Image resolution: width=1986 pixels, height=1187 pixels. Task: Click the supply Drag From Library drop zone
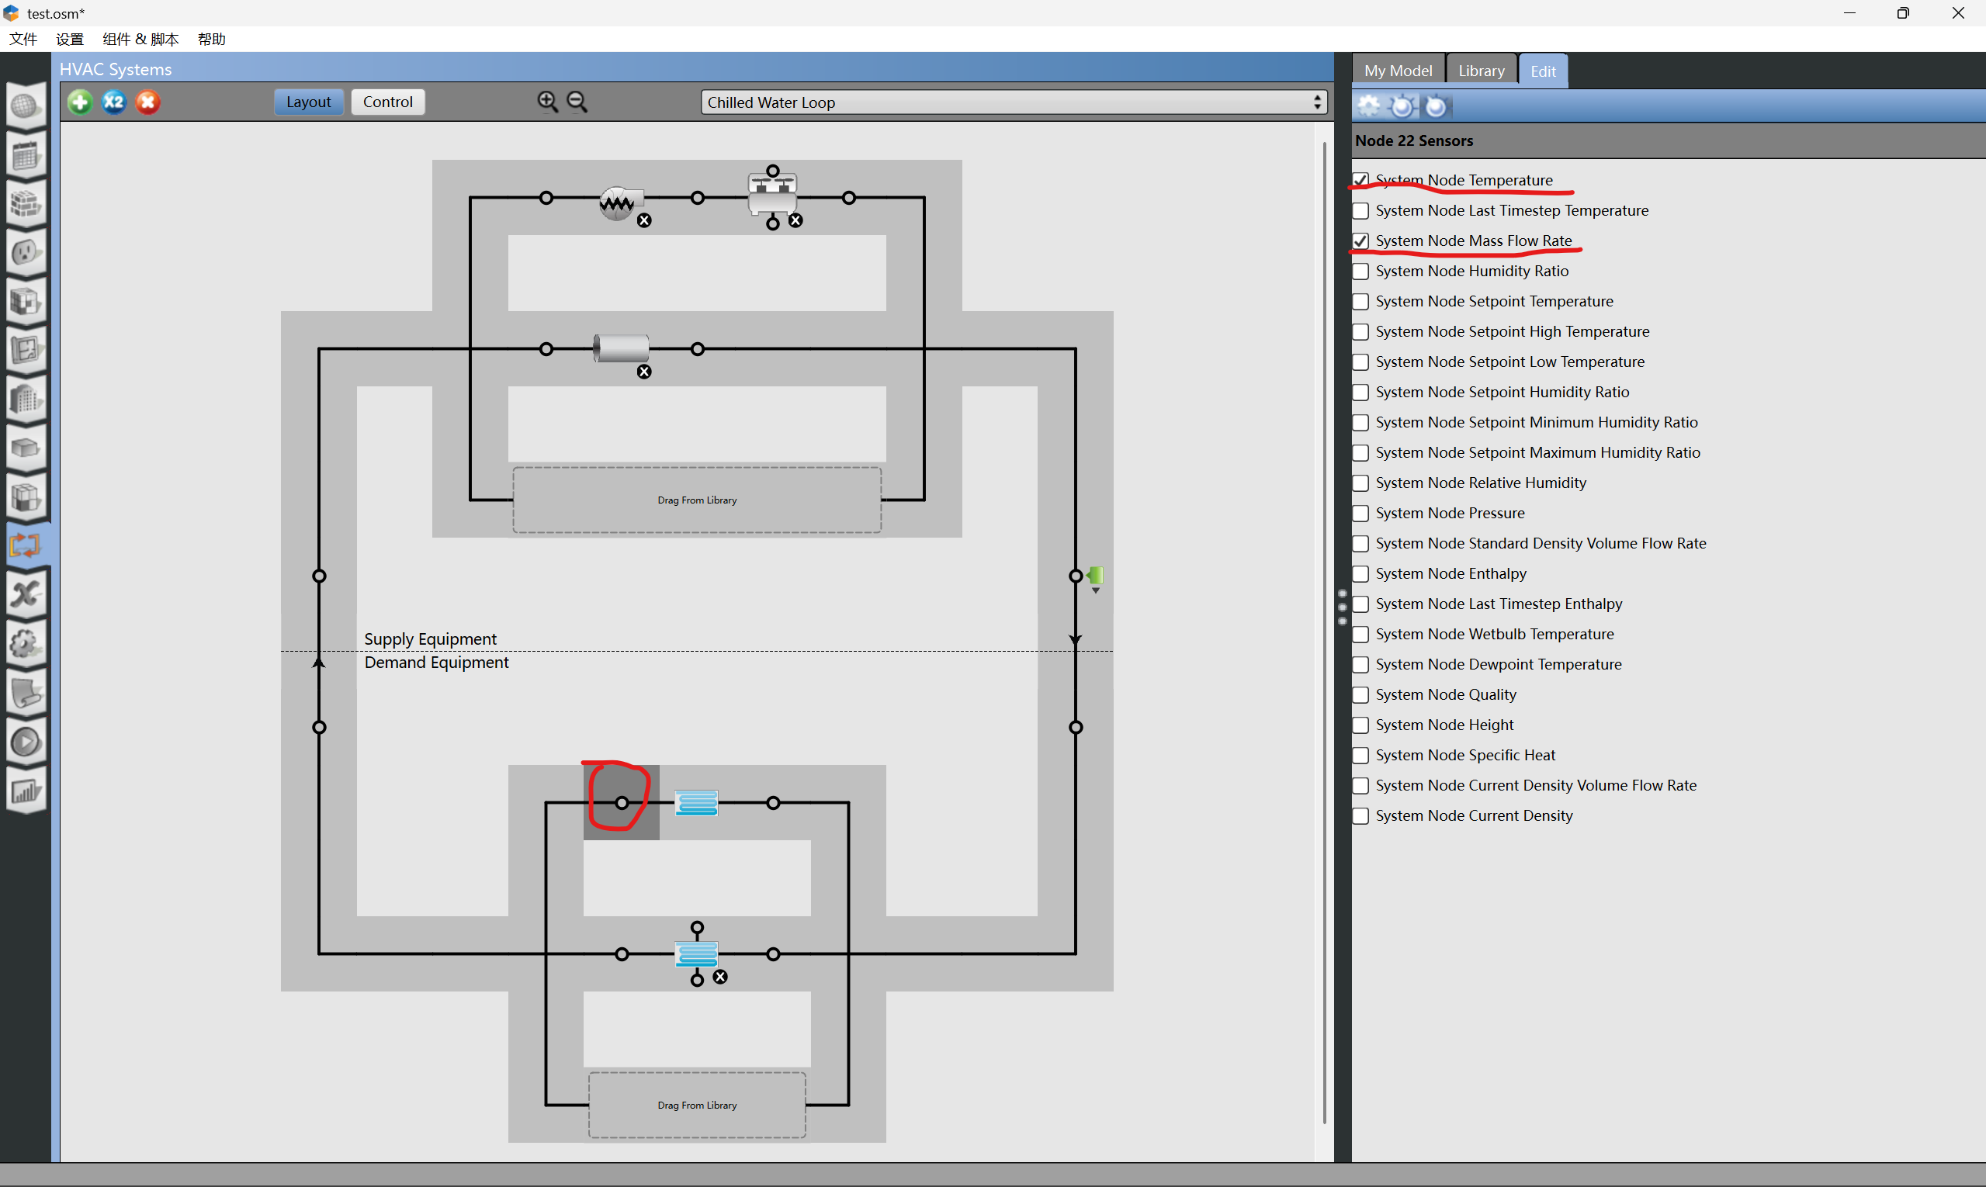[697, 500]
